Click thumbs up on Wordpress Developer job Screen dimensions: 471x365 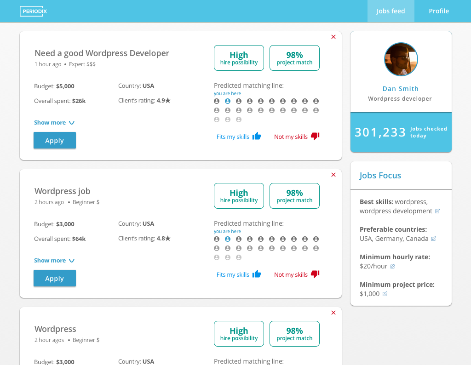pos(257,136)
